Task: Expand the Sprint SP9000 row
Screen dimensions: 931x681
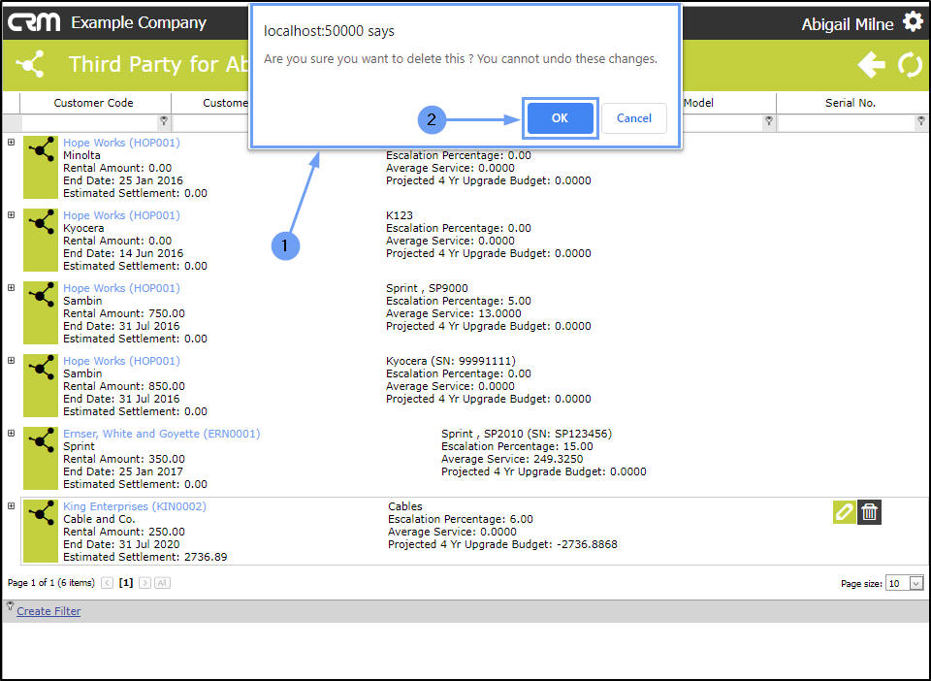Action: [x=12, y=287]
